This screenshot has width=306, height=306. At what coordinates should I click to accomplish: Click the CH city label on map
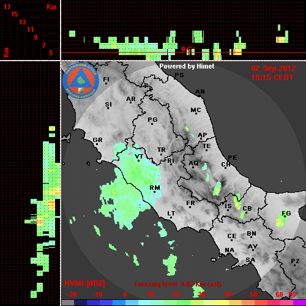click(226, 164)
